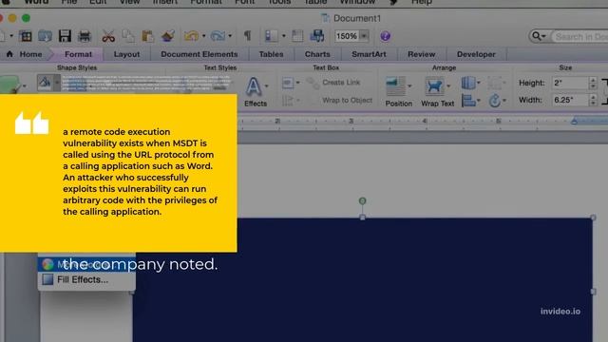Save the document with the floppy disk icon

pos(65,36)
